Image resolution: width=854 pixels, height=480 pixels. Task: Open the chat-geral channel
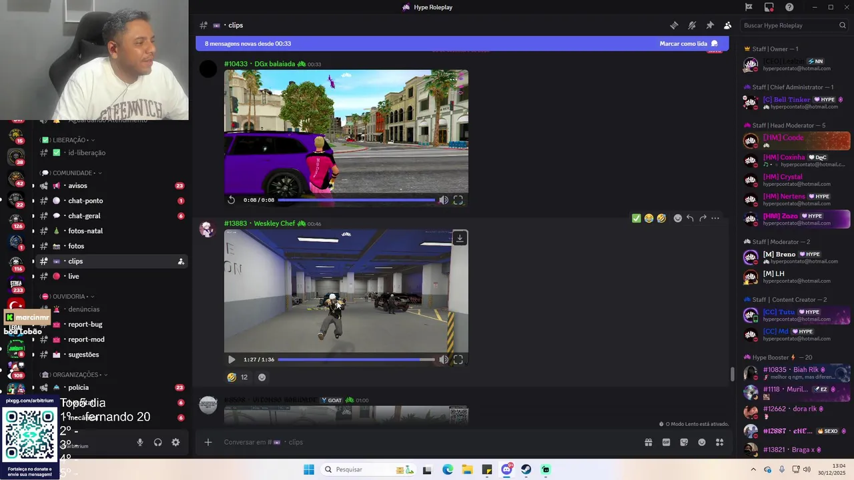pos(111,216)
